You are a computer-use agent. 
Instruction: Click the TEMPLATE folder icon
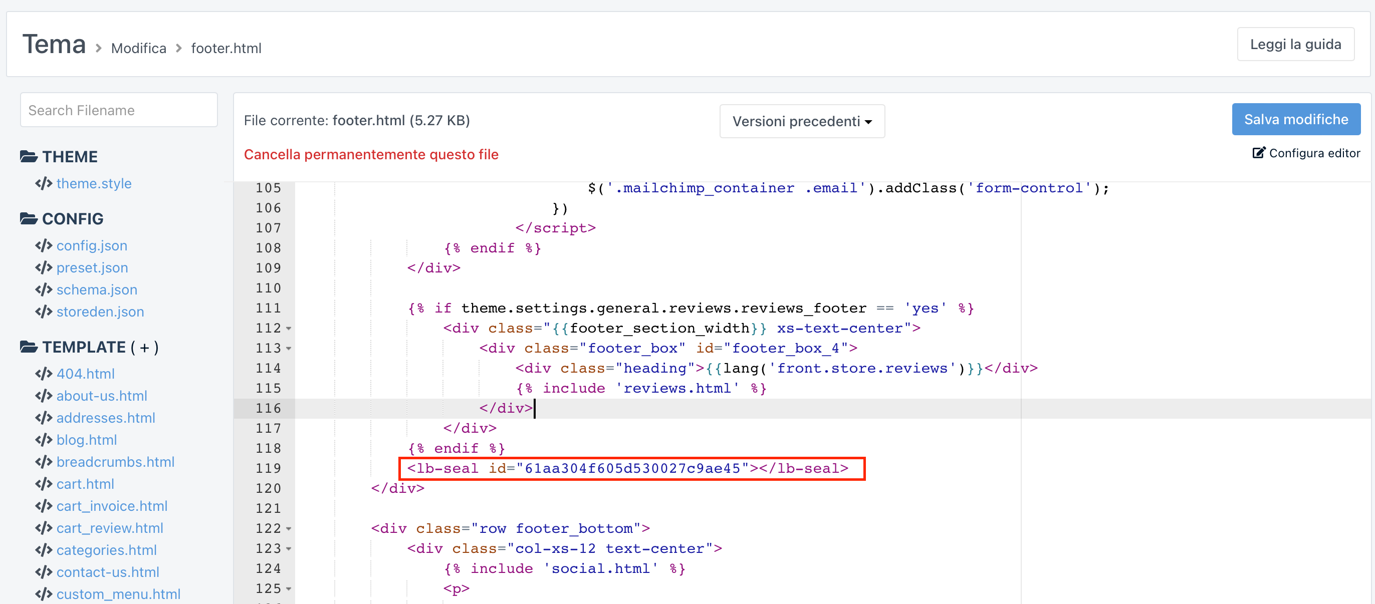(29, 347)
